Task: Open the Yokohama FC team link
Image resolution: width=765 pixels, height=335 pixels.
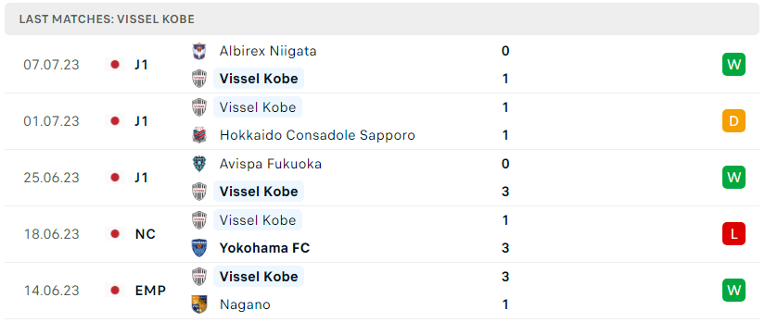Action: tap(264, 248)
